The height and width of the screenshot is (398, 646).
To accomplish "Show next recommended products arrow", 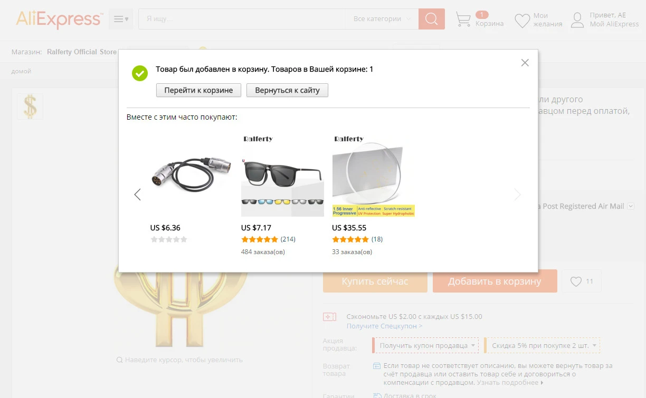I will 517,195.
